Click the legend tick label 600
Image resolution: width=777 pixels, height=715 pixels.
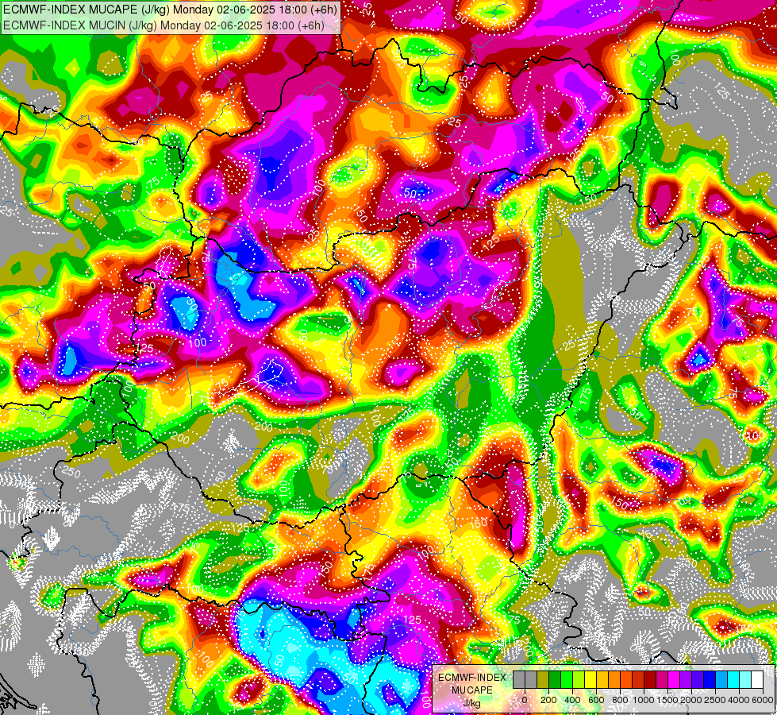(x=596, y=700)
